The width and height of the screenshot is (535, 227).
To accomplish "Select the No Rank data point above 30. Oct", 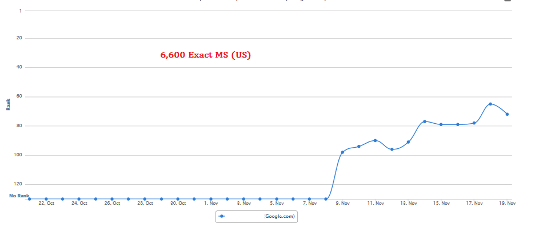I will [178, 199].
